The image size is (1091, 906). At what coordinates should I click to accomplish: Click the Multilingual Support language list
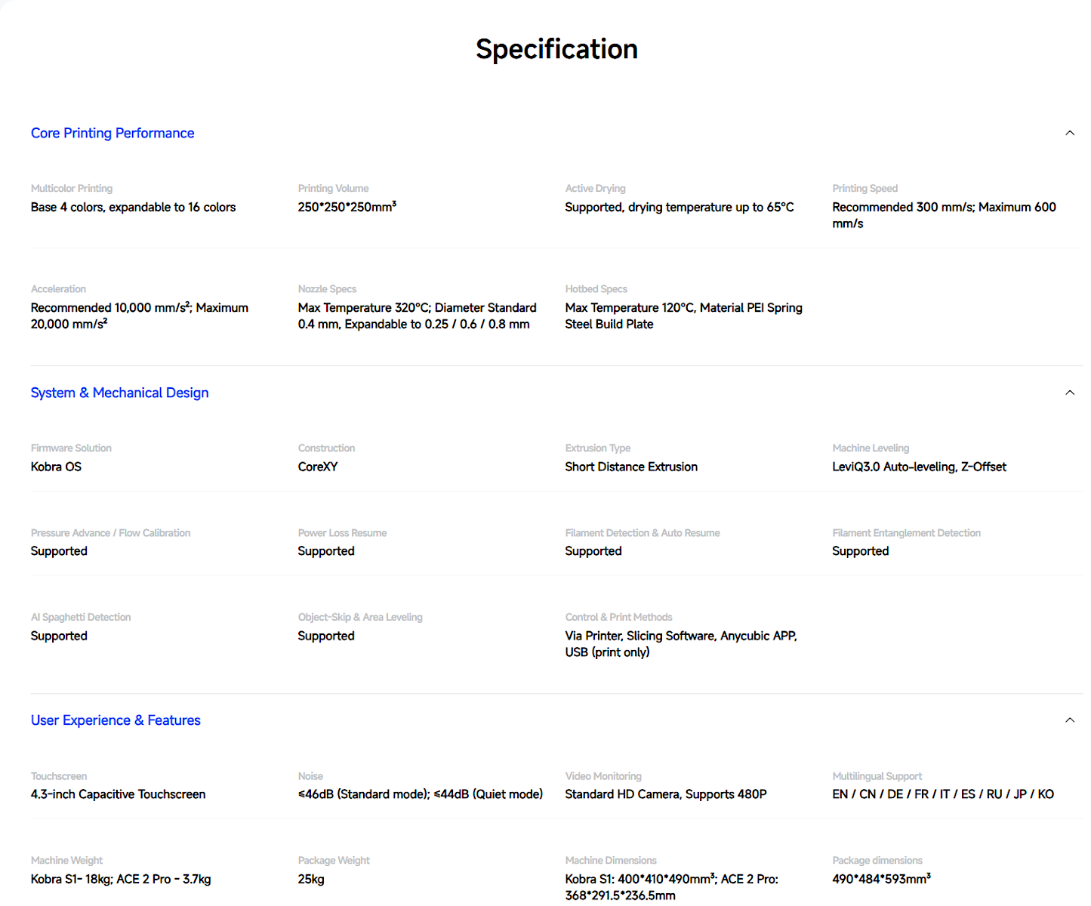pyautogui.click(x=943, y=794)
